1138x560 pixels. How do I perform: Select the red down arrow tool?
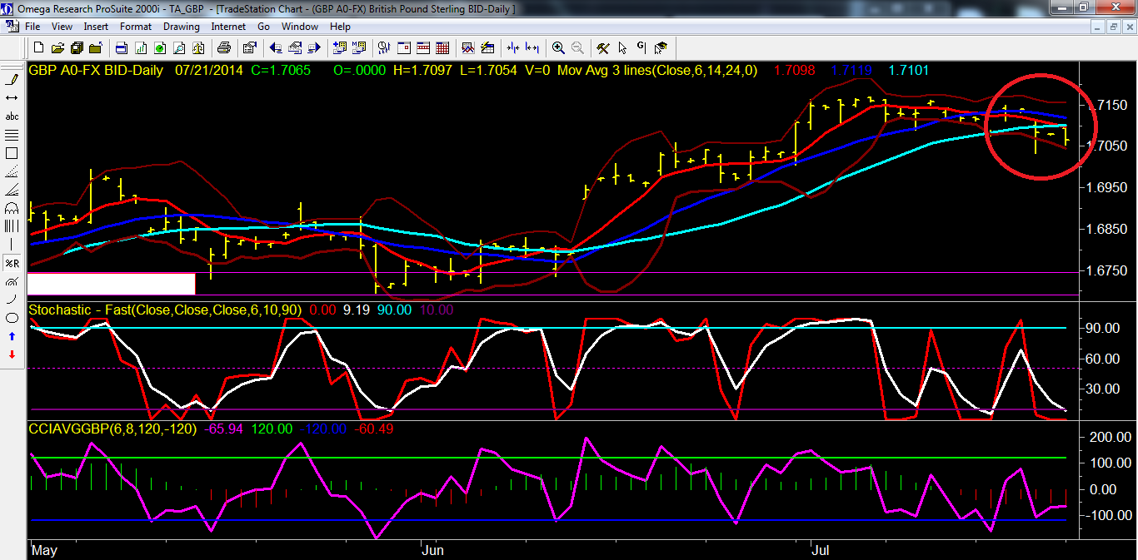click(12, 354)
